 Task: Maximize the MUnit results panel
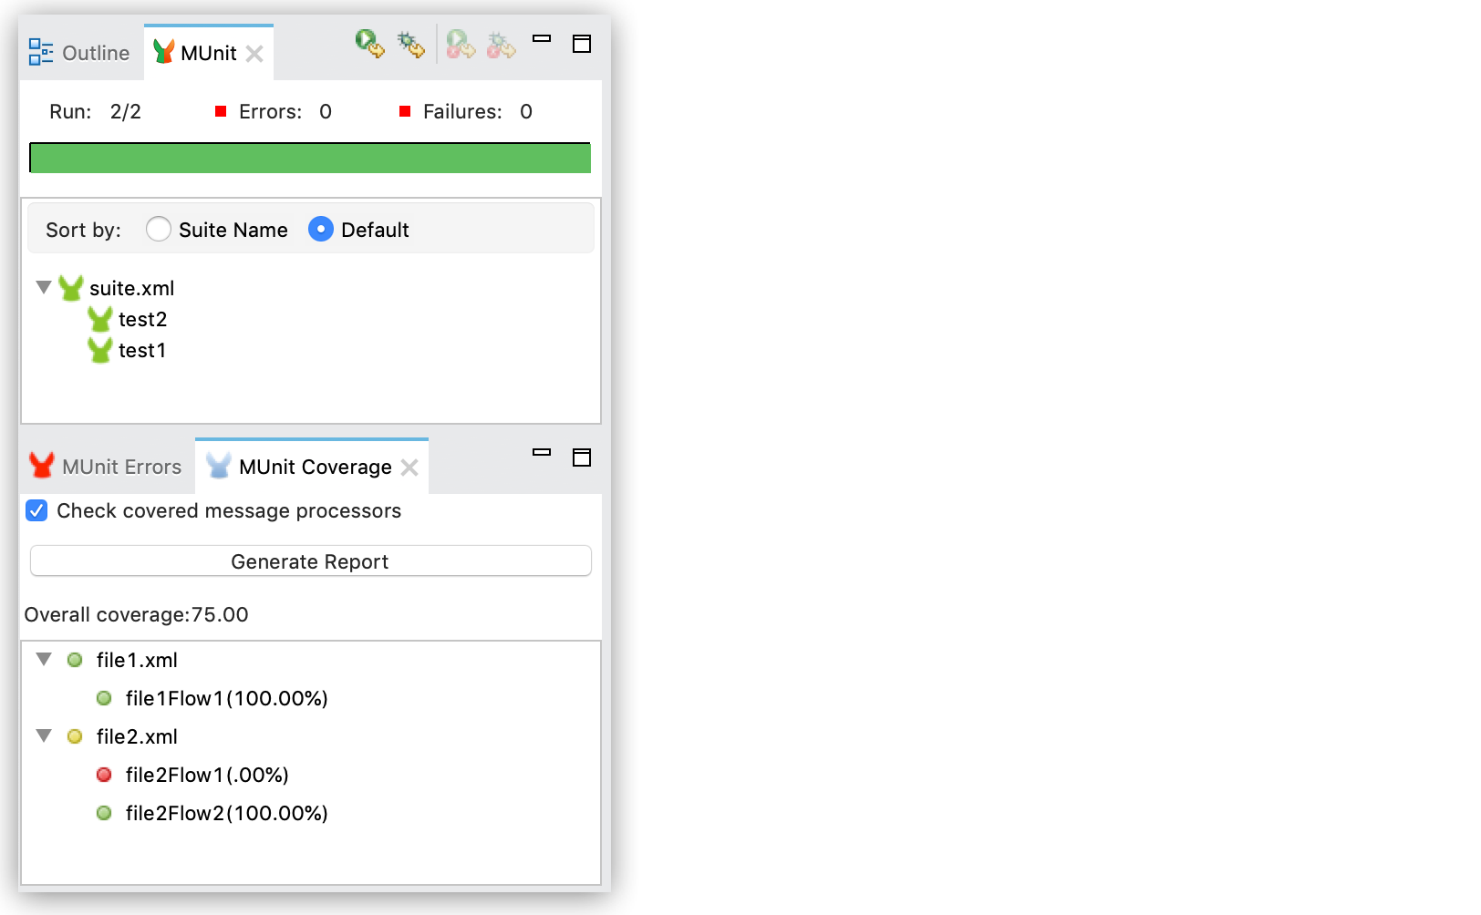pos(582,44)
